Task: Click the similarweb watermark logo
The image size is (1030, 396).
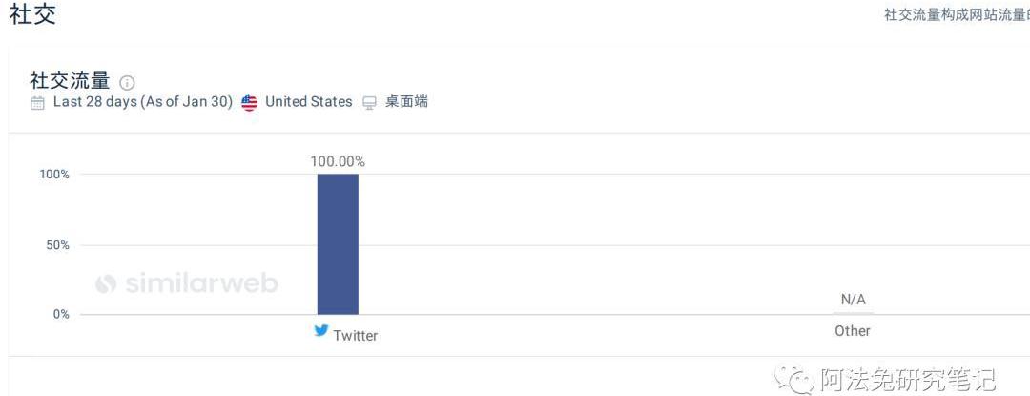Action: tap(187, 283)
